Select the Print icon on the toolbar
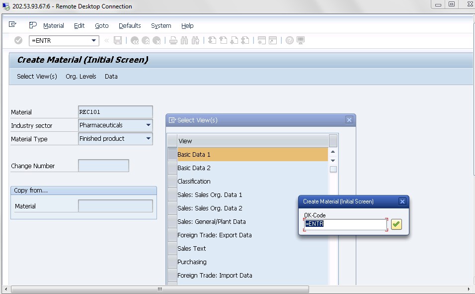 172,40
